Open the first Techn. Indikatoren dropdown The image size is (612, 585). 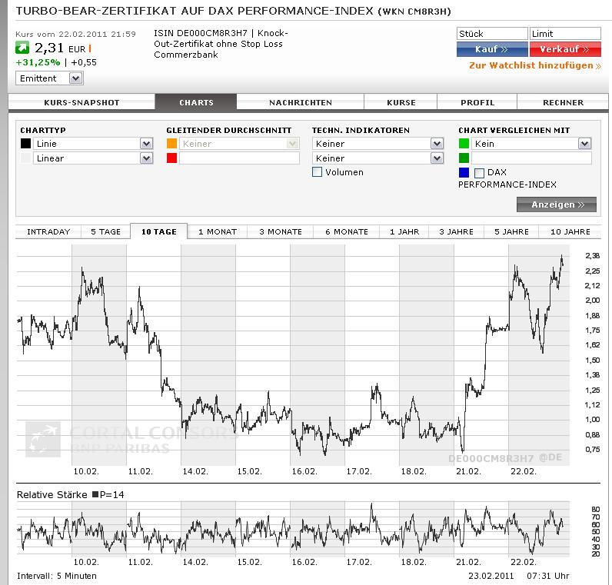pos(378,144)
